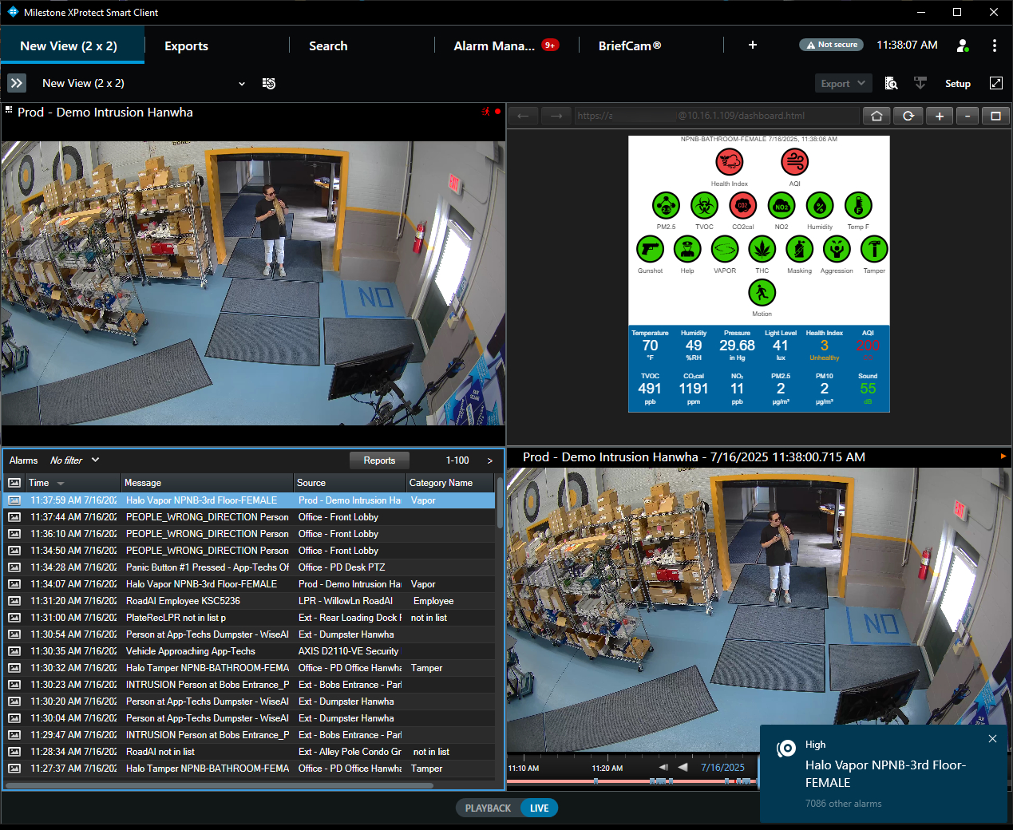Switch to the Search tab
Viewport: 1013px width, 830px height.
328,46
